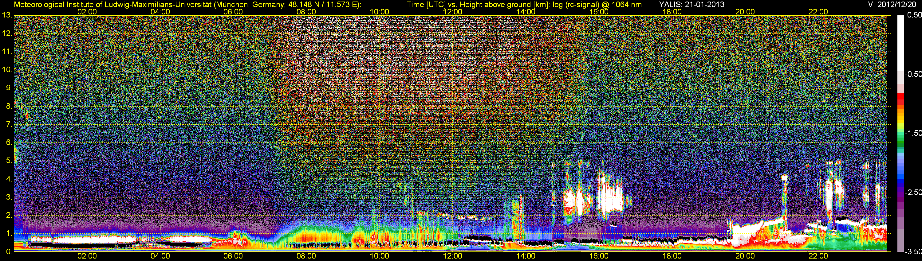The width and height of the screenshot is (922, 261).
Task: Choose 08:00 on the lower time axis
Action: [x=306, y=256]
